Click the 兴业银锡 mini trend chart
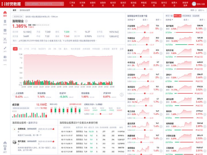Viewport: 207px width, 155px height. pos(143,27)
